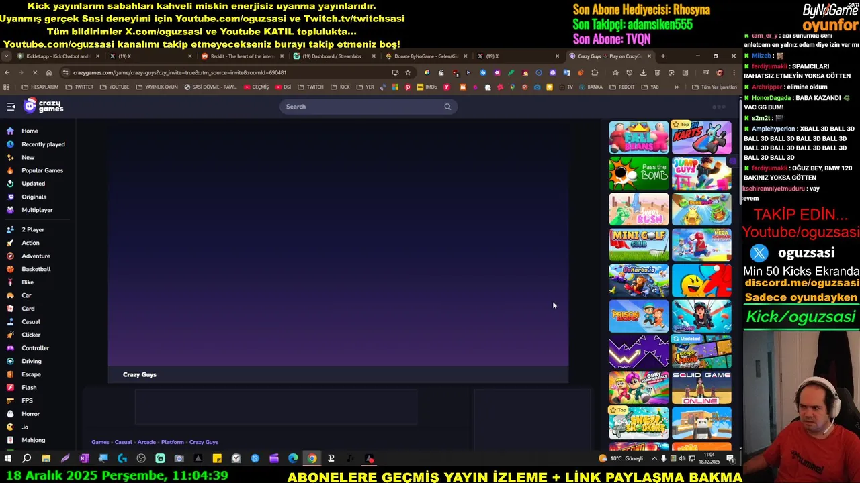The height and width of the screenshot is (483, 860).
Task: Select the Clicker category icon
Action: tap(10, 335)
